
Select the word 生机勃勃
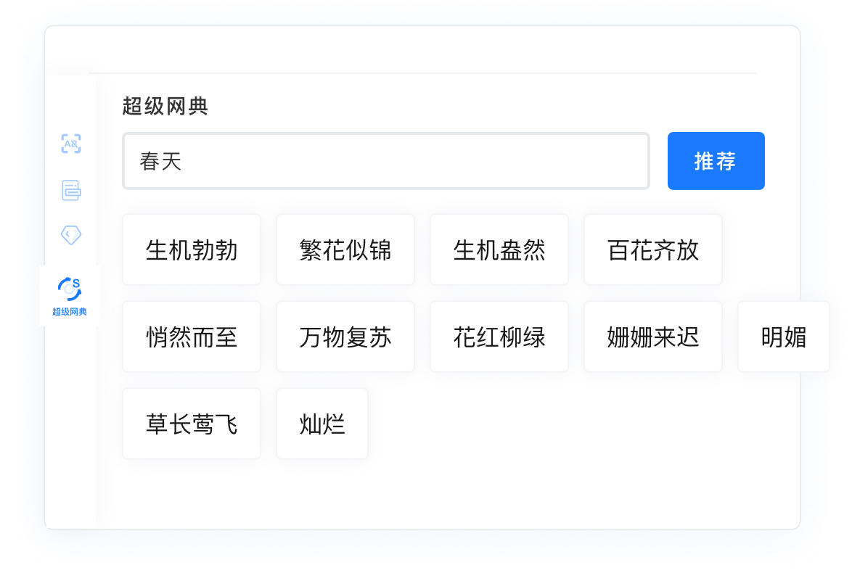[x=191, y=249]
